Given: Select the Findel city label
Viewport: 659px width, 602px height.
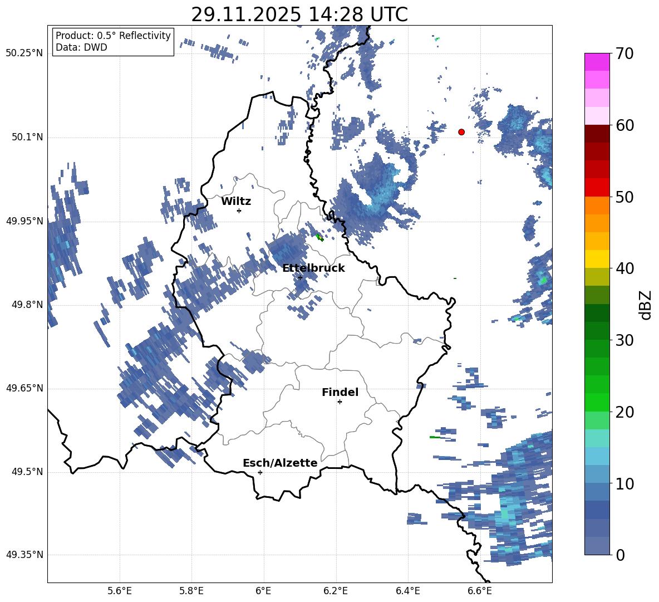Looking at the screenshot, I should [x=340, y=392].
